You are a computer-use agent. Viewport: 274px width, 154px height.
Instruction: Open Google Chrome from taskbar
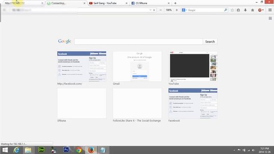click(79, 150)
